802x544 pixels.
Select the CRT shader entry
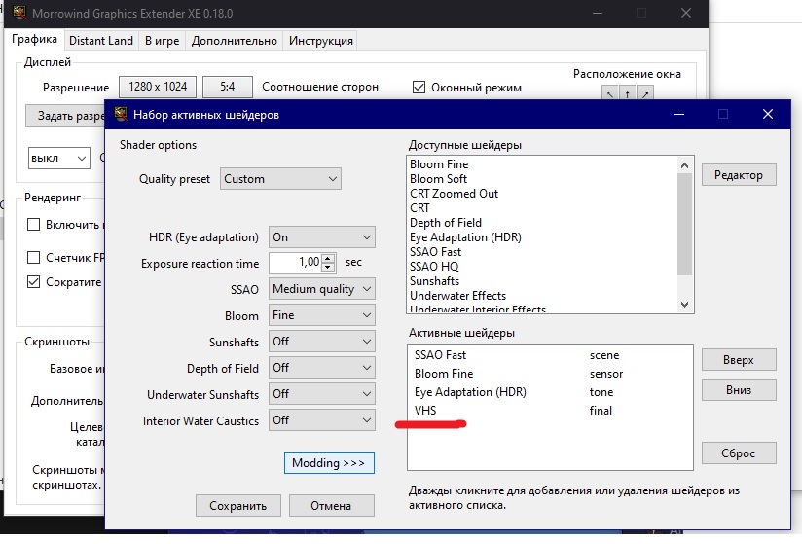542,208
